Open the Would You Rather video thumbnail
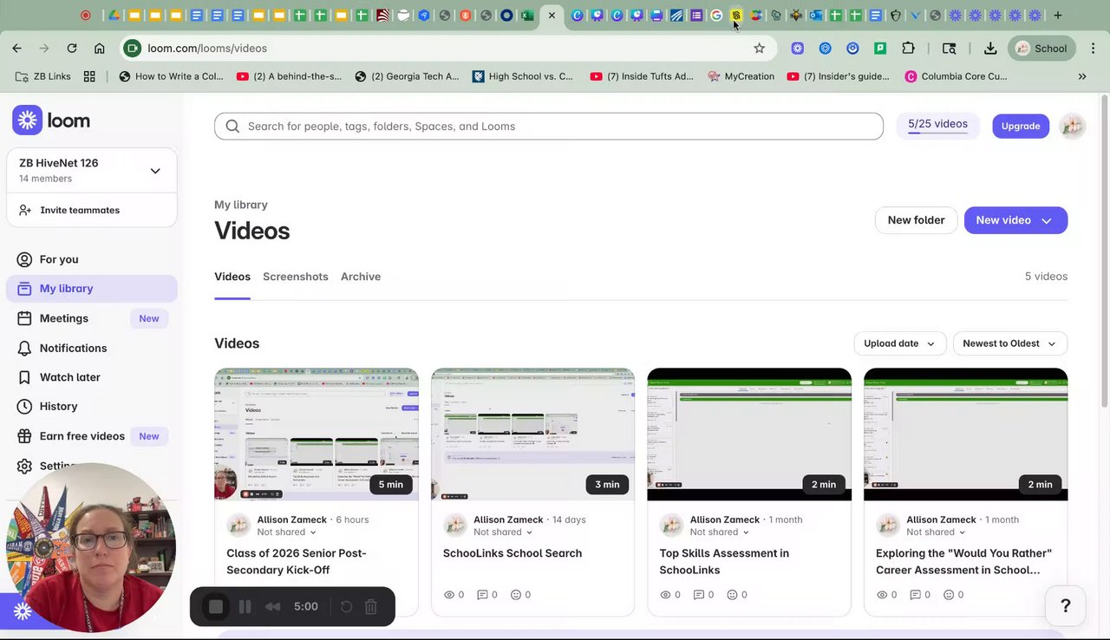Viewport: 1110px width, 640px height. 966,434
